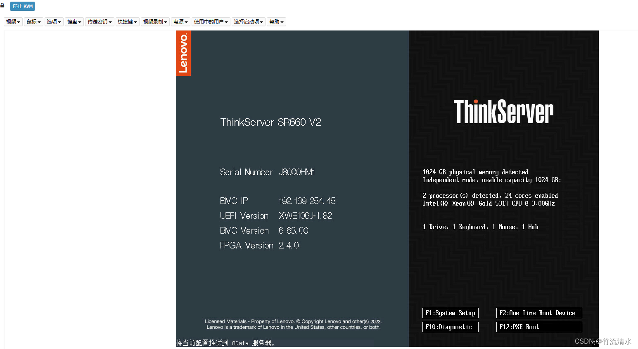The height and width of the screenshot is (349, 638).
Task: Click the ThinkServer logo
Action: coord(503,112)
